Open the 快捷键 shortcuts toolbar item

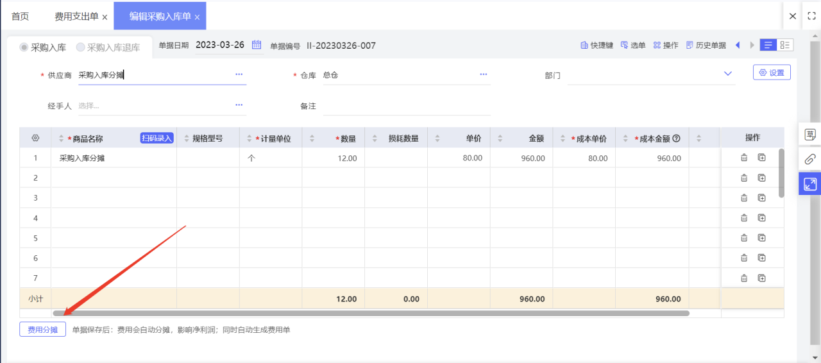coord(597,46)
